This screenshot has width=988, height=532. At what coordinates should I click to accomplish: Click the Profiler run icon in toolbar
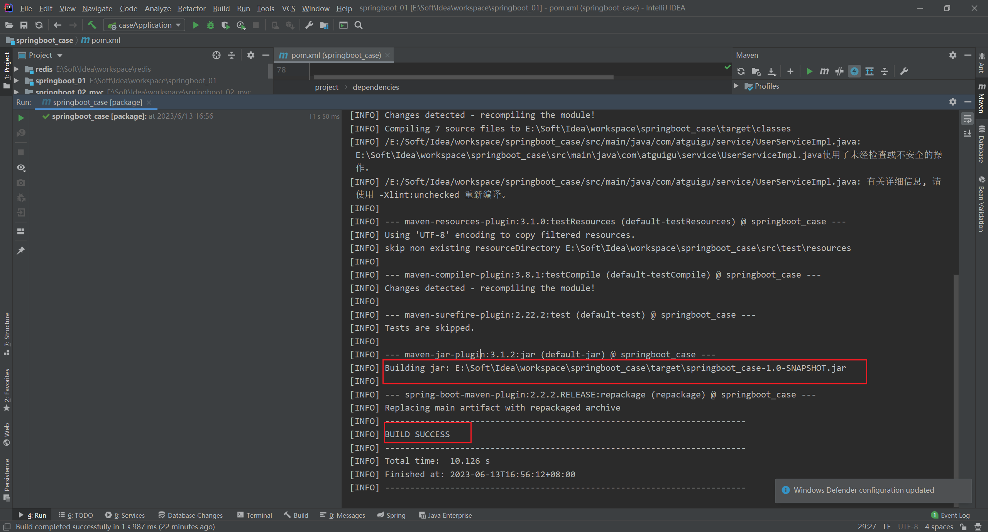click(241, 25)
